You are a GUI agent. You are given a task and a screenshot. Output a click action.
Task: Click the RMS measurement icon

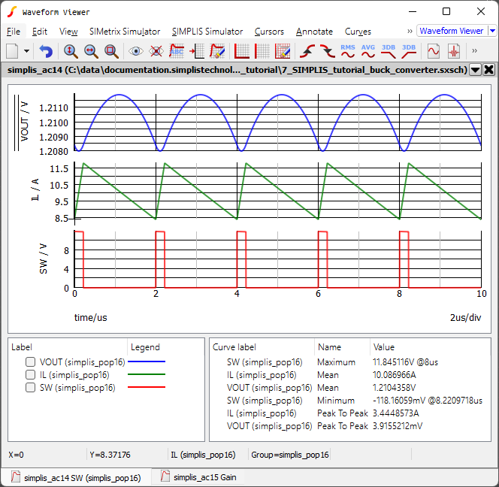coord(348,51)
